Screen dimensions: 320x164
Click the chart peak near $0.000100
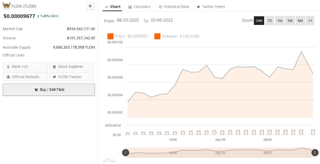pos(301,51)
